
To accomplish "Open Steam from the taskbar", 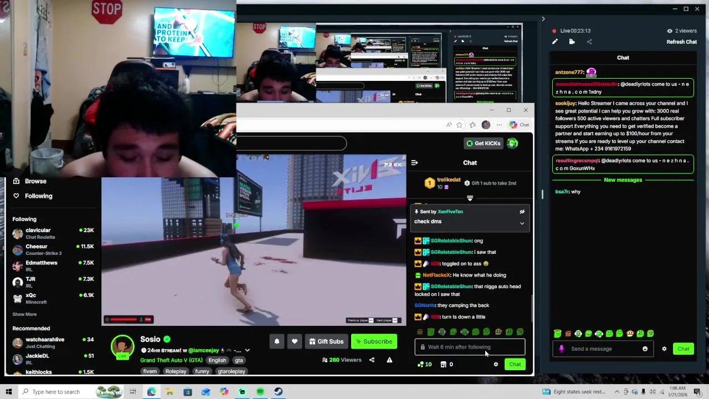I will tap(278, 392).
